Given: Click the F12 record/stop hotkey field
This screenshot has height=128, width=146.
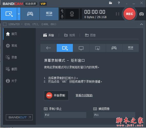Looking at the screenshot, I should click(x=65, y=115).
